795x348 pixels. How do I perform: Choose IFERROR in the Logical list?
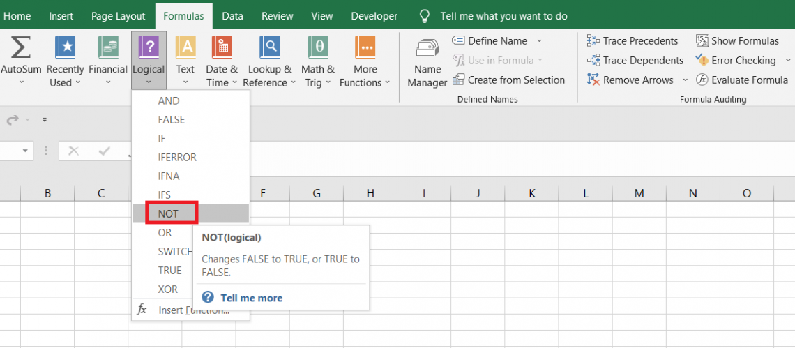[x=177, y=158]
